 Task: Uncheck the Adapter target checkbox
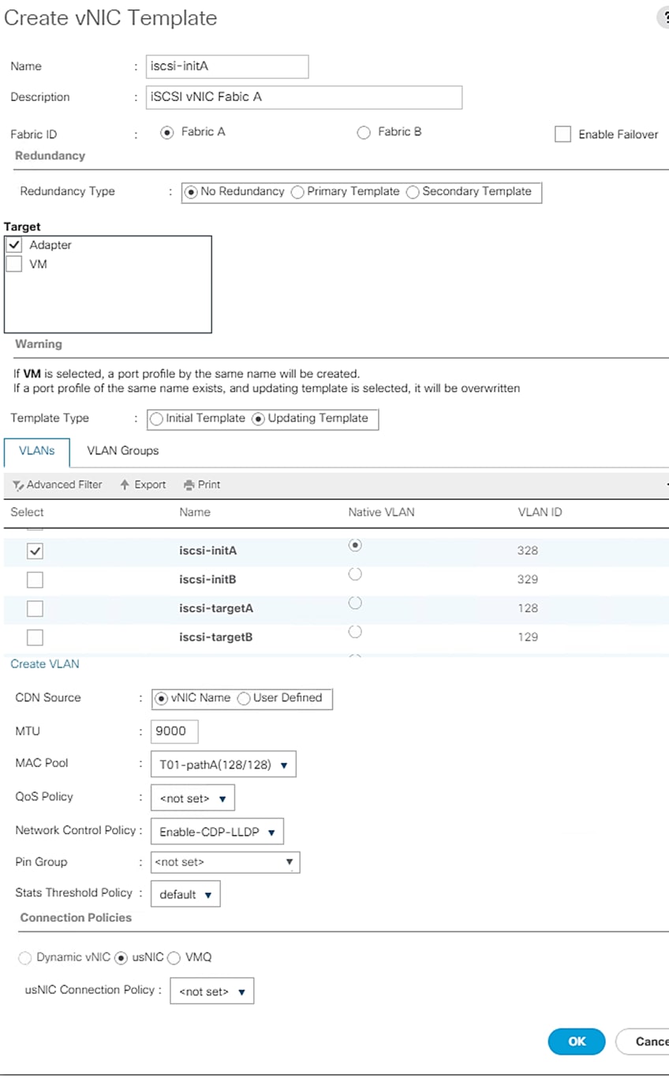click(14, 246)
